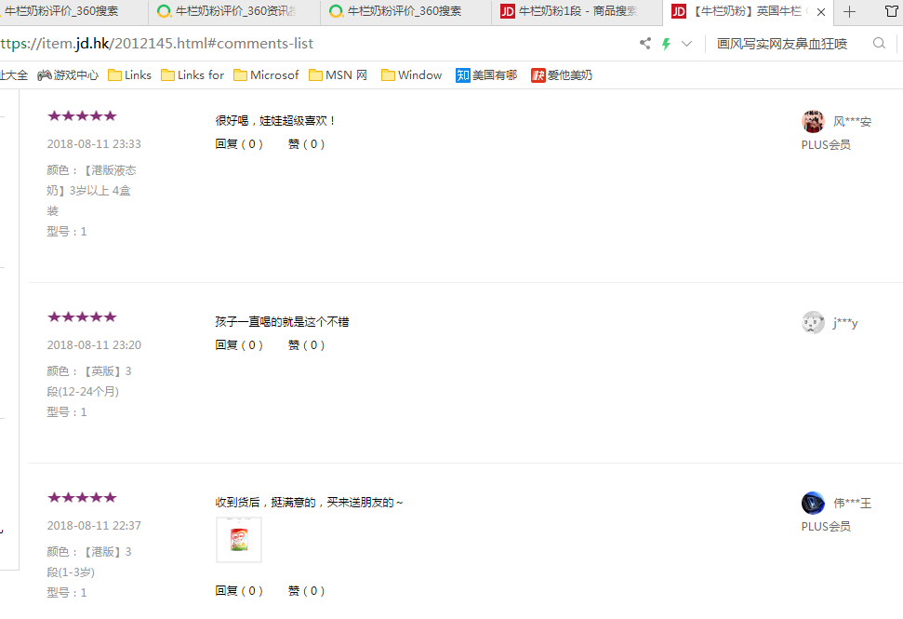The height and width of the screenshot is (619, 903).
Task: Open the 游戏中心 bookmark
Action: click(x=68, y=75)
